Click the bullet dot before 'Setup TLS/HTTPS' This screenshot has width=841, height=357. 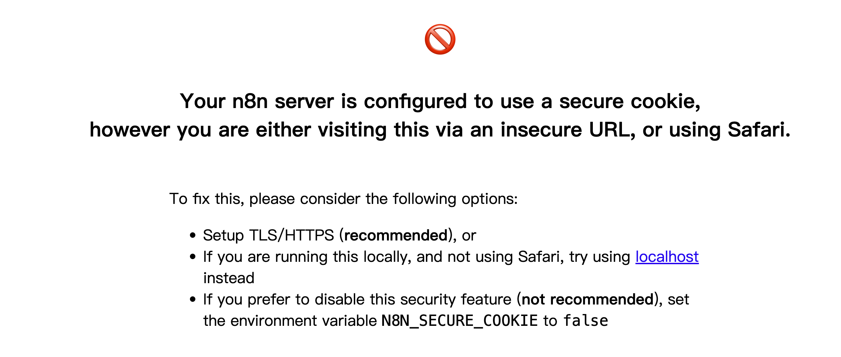pos(193,235)
